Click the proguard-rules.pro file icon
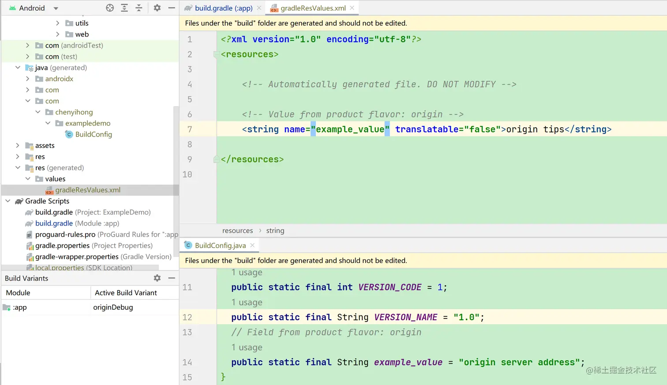Image resolution: width=667 pixels, height=385 pixels. click(x=29, y=234)
